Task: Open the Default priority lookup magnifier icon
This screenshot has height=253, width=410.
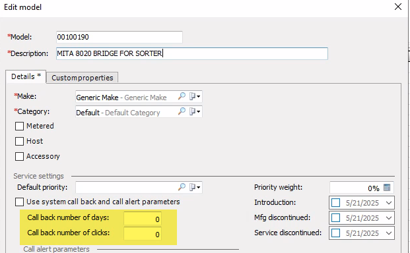Action: point(182,187)
